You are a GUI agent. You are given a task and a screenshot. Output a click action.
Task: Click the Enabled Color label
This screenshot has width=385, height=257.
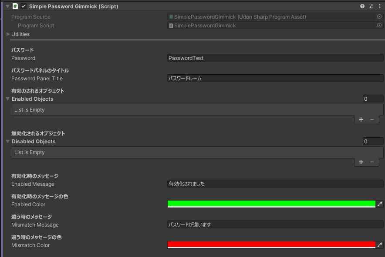click(x=28, y=204)
